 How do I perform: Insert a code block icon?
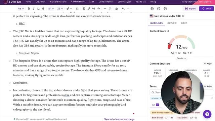coord(98,9)
